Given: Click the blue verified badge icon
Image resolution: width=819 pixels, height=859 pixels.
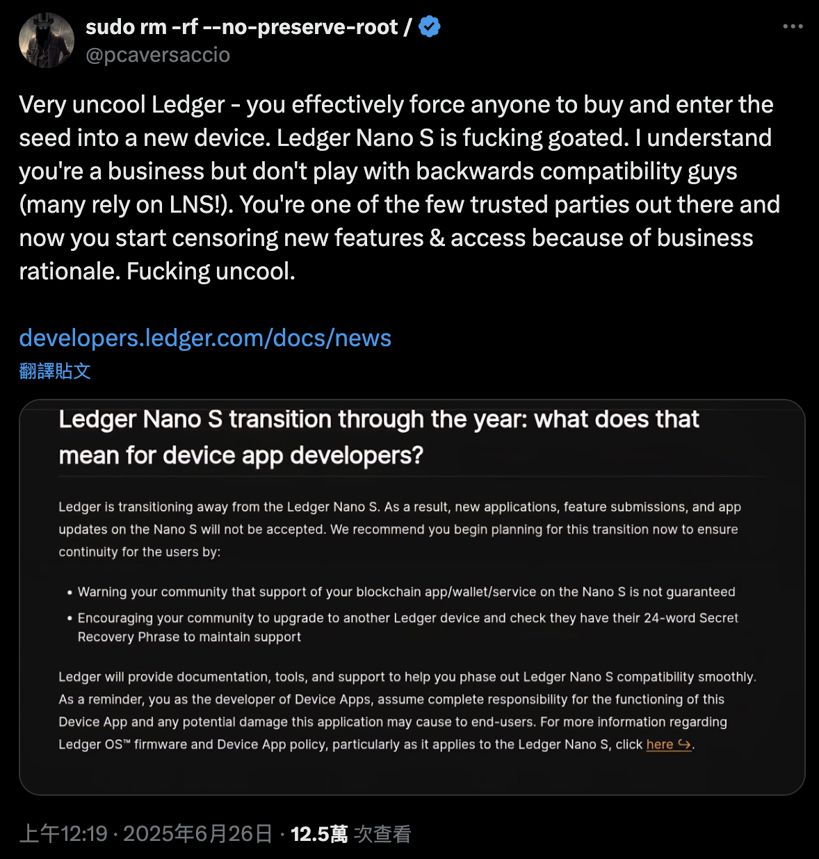Looking at the screenshot, I should pos(429,26).
